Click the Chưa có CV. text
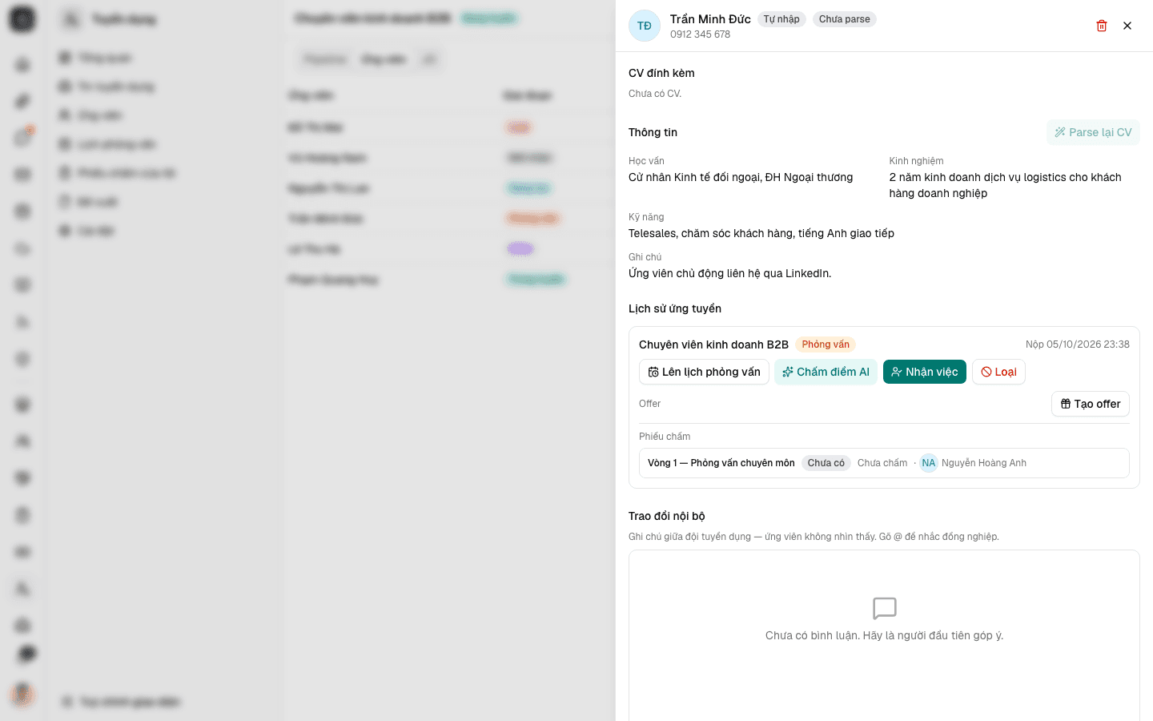The height and width of the screenshot is (721, 1153). pyautogui.click(x=655, y=94)
